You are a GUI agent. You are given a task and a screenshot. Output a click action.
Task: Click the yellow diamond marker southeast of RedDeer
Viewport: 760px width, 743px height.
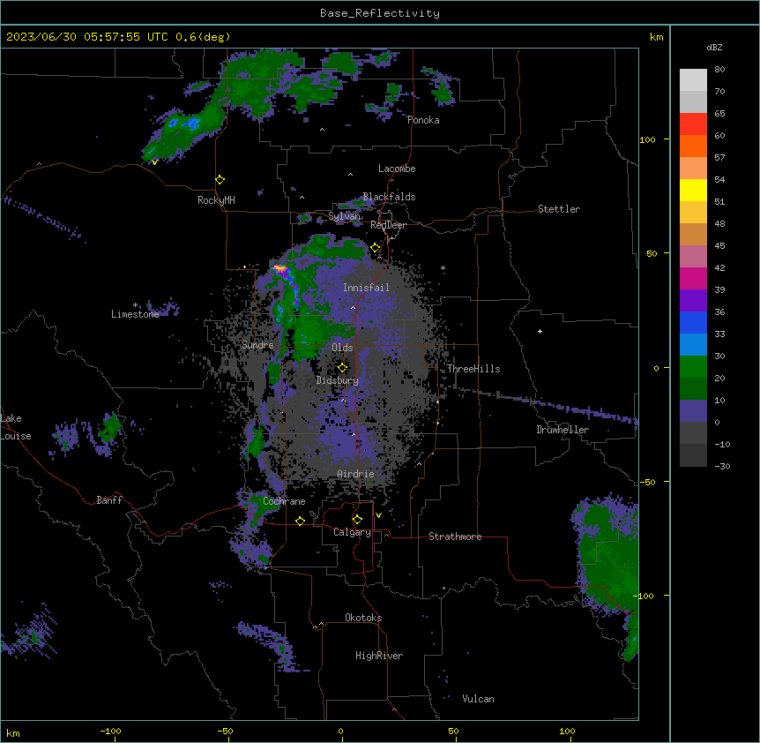(x=376, y=248)
